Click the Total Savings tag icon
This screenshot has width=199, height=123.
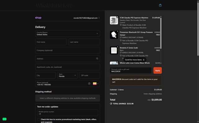[111, 104]
